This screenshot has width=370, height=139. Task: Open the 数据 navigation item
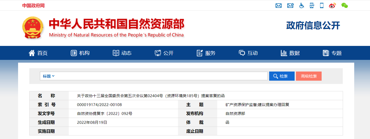[x=290, y=53]
